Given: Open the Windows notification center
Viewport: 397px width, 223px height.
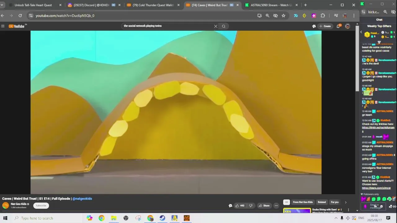Looking at the screenshot, I should click(x=388, y=218).
